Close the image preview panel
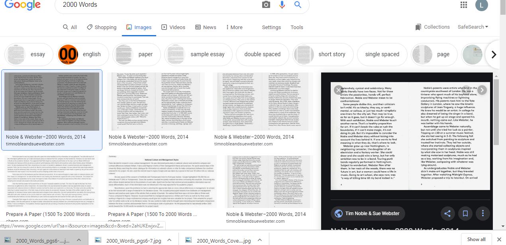The image size is (506, 245). point(339,90)
